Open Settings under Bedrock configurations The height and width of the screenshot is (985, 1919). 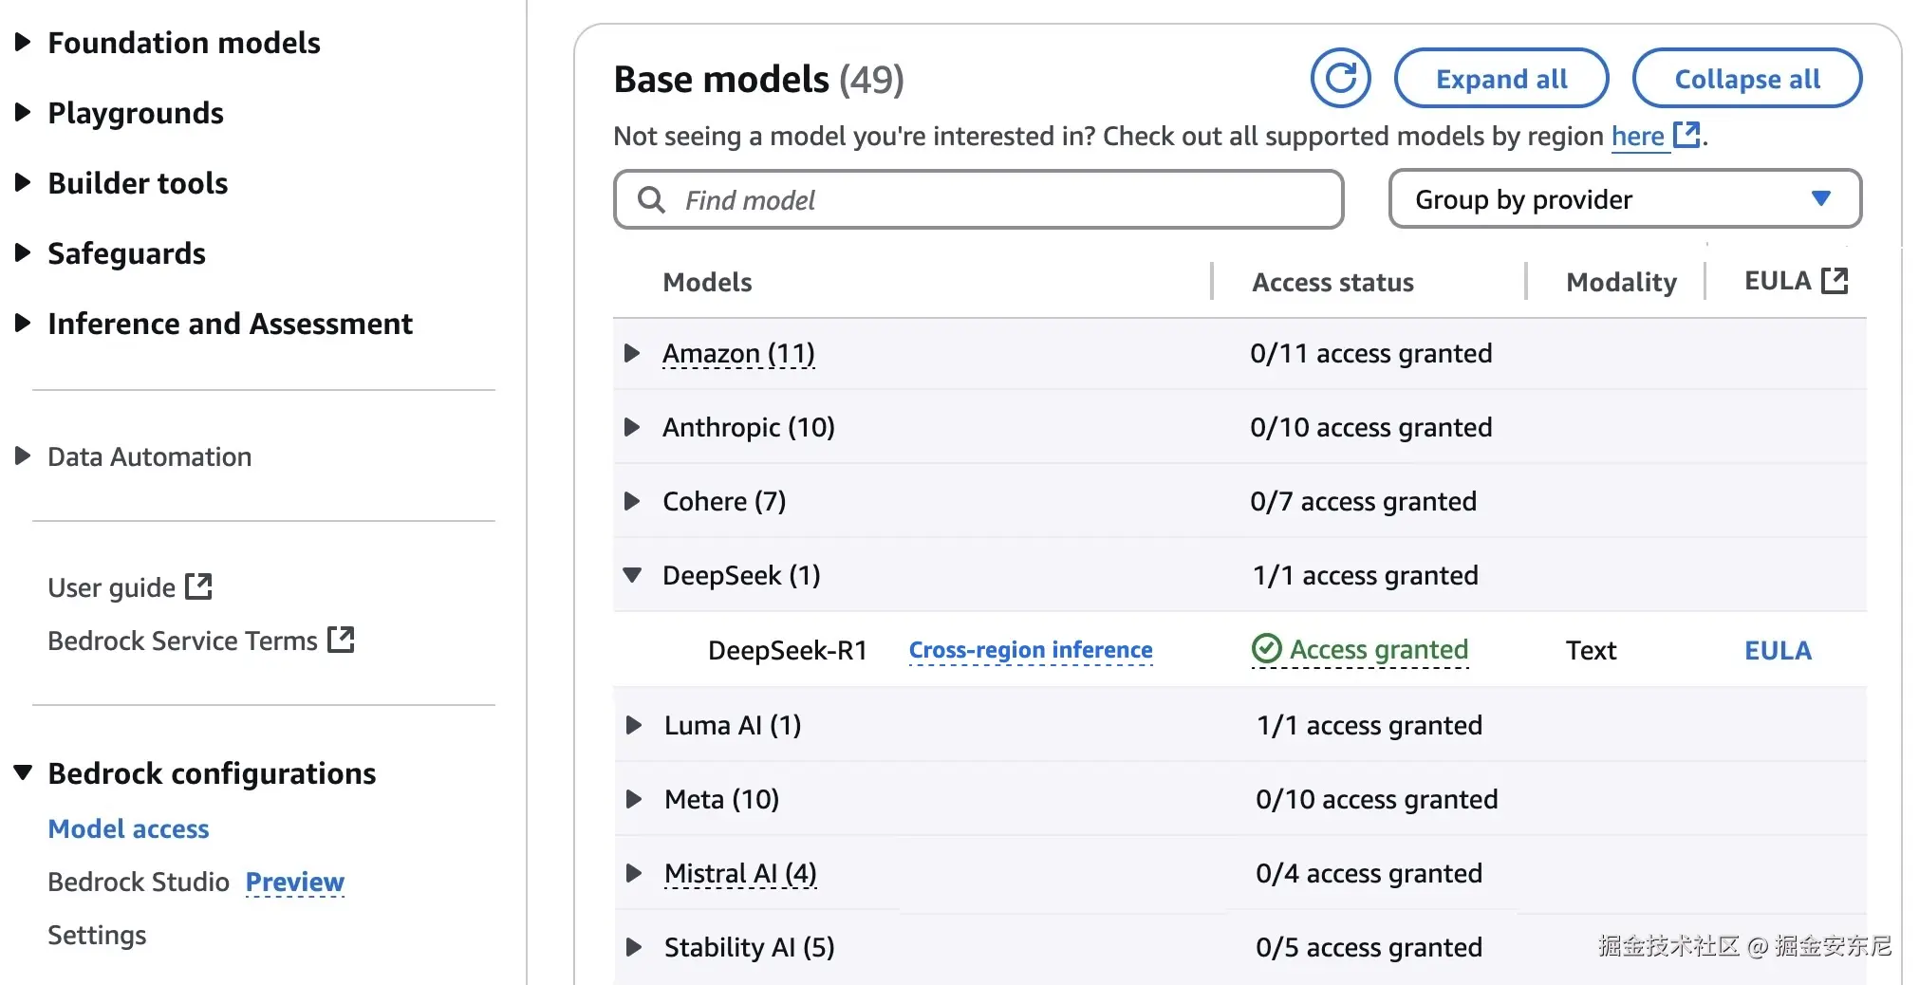pyautogui.click(x=97, y=935)
